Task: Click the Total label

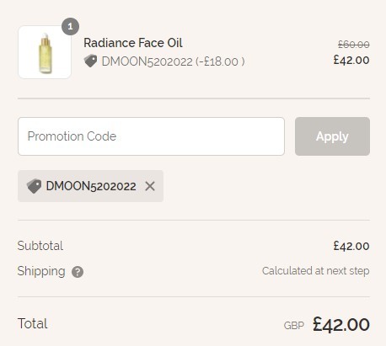Action: click(33, 323)
